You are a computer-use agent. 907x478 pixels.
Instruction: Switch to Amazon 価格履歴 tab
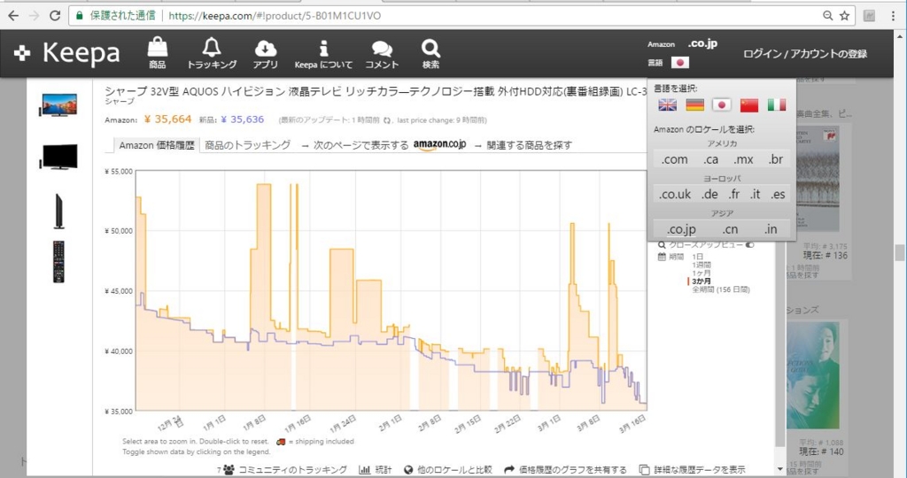pos(156,145)
